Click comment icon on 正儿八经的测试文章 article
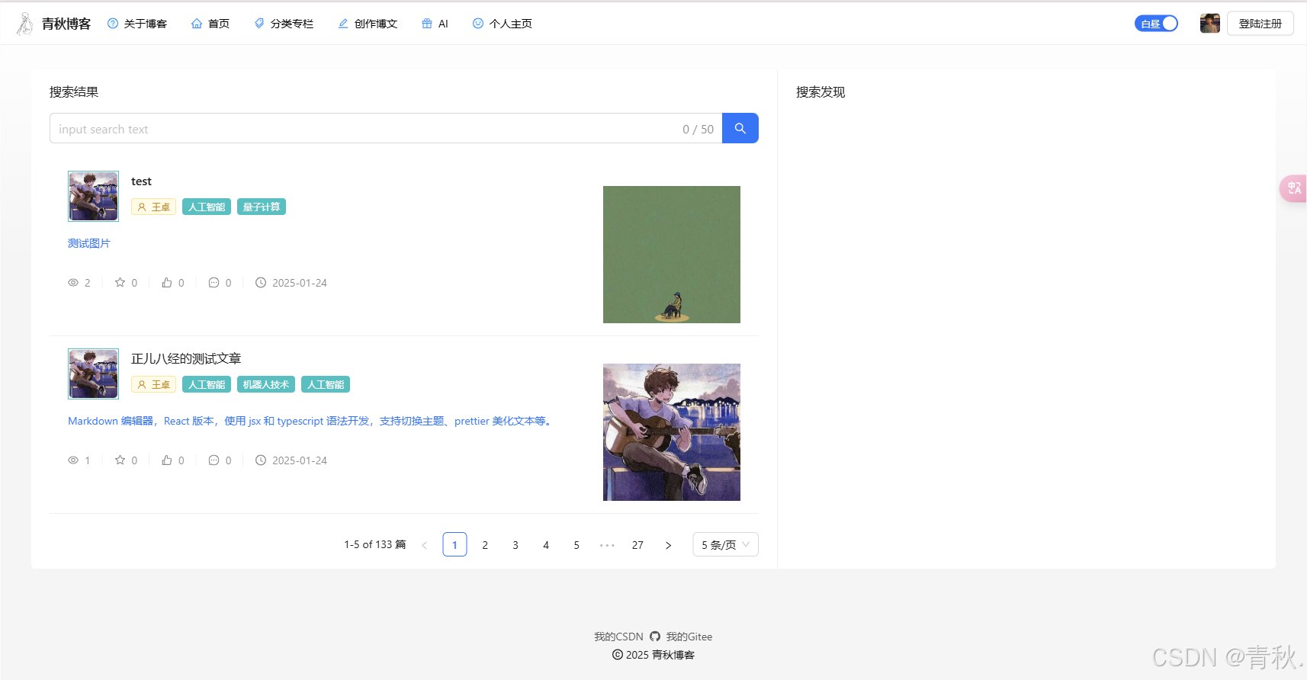The height and width of the screenshot is (680, 1307). pyautogui.click(x=214, y=460)
